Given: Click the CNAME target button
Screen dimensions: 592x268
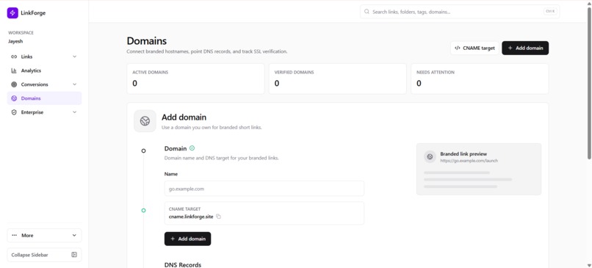Looking at the screenshot, I should click(x=474, y=48).
